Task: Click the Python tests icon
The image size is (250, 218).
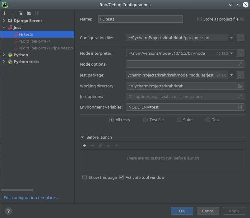Action: tap(10, 62)
